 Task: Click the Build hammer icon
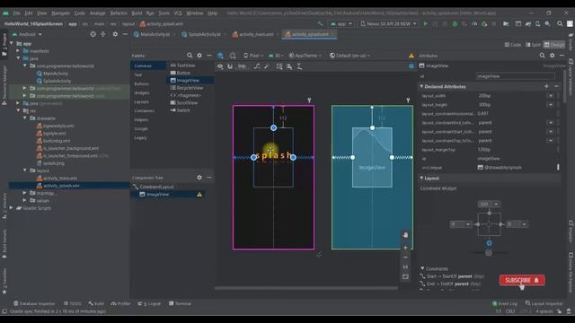click(320, 24)
